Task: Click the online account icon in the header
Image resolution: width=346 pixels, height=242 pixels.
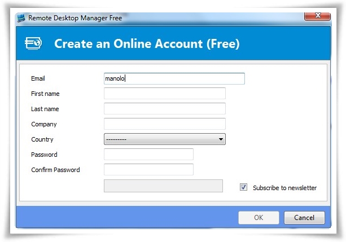Action: pyautogui.click(x=33, y=43)
